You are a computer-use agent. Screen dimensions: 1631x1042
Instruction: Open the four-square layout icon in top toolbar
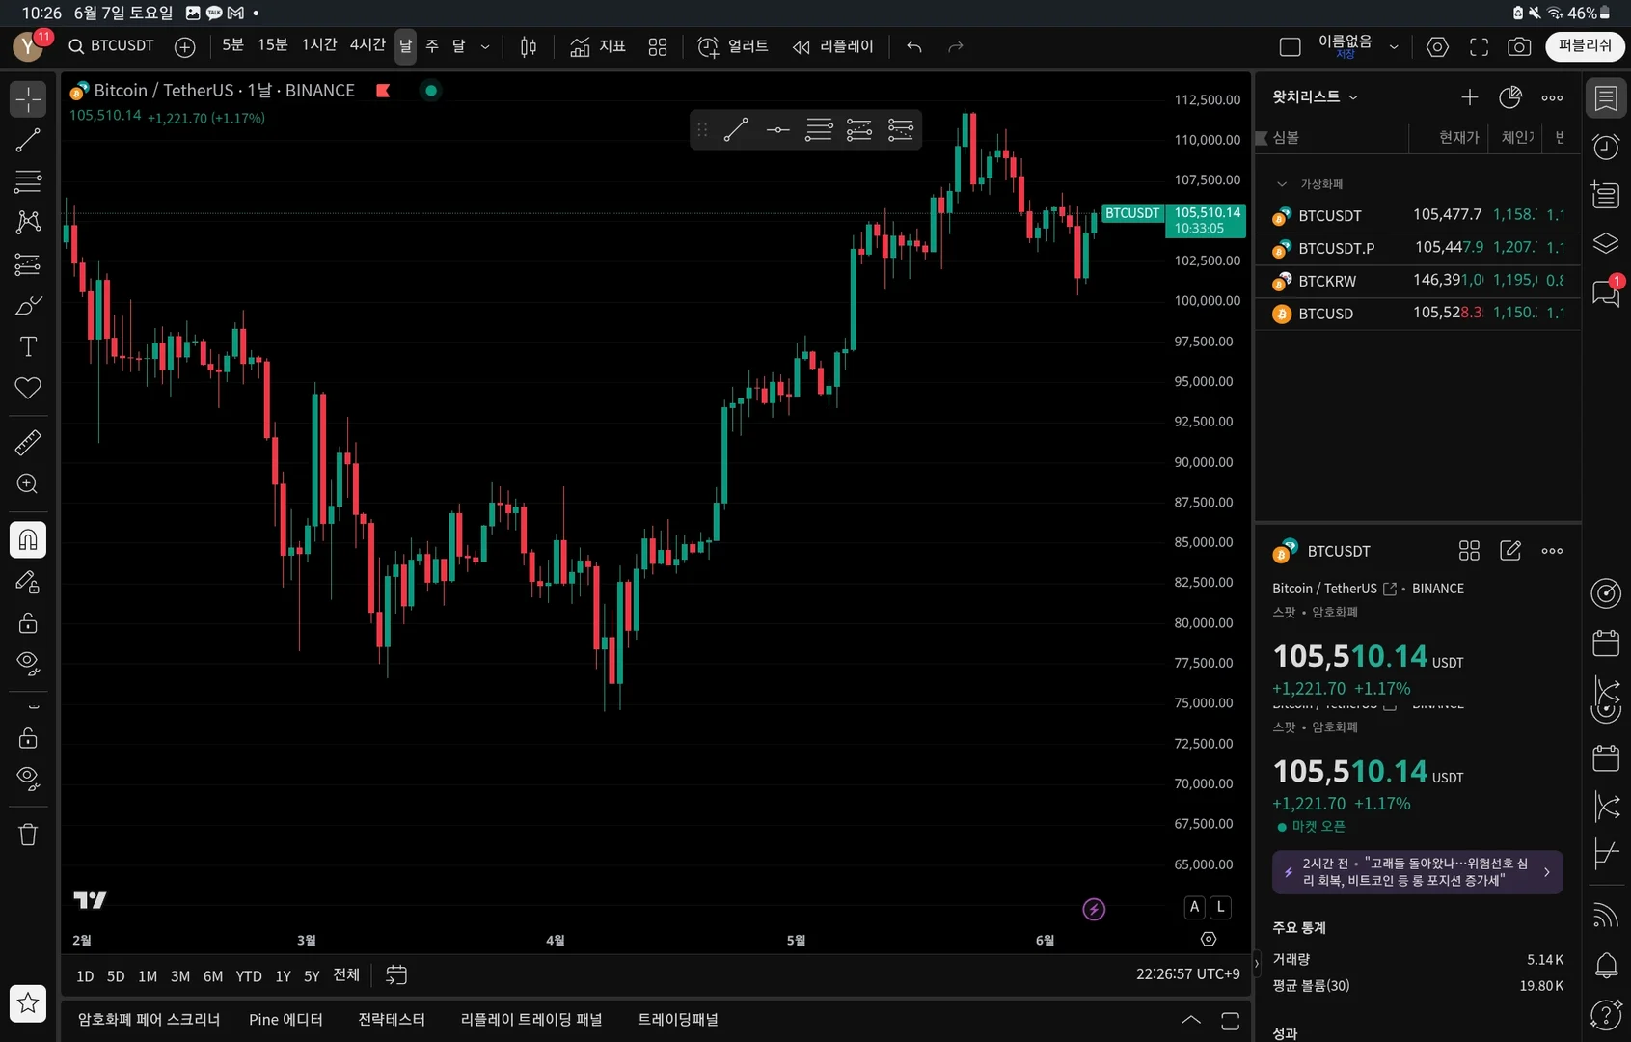pos(658,46)
